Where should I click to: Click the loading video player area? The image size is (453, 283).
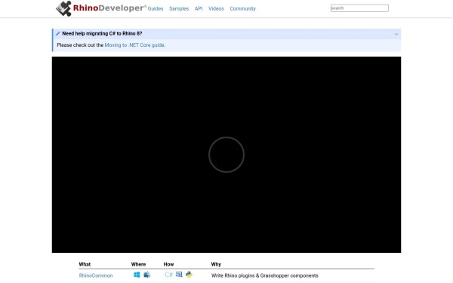226,155
